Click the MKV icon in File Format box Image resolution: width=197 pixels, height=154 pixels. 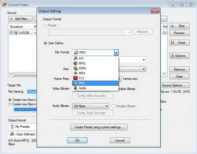(76, 53)
